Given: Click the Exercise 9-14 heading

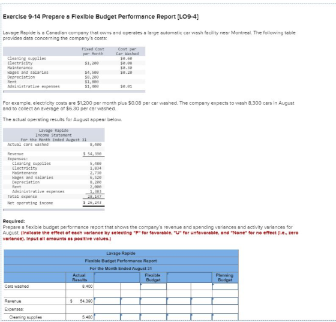Looking at the screenshot, I should [101, 17].
